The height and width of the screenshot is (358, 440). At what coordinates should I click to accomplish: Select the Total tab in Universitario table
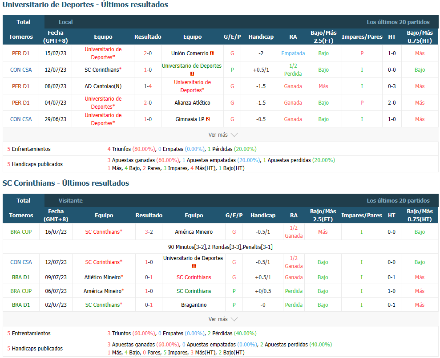(x=24, y=22)
